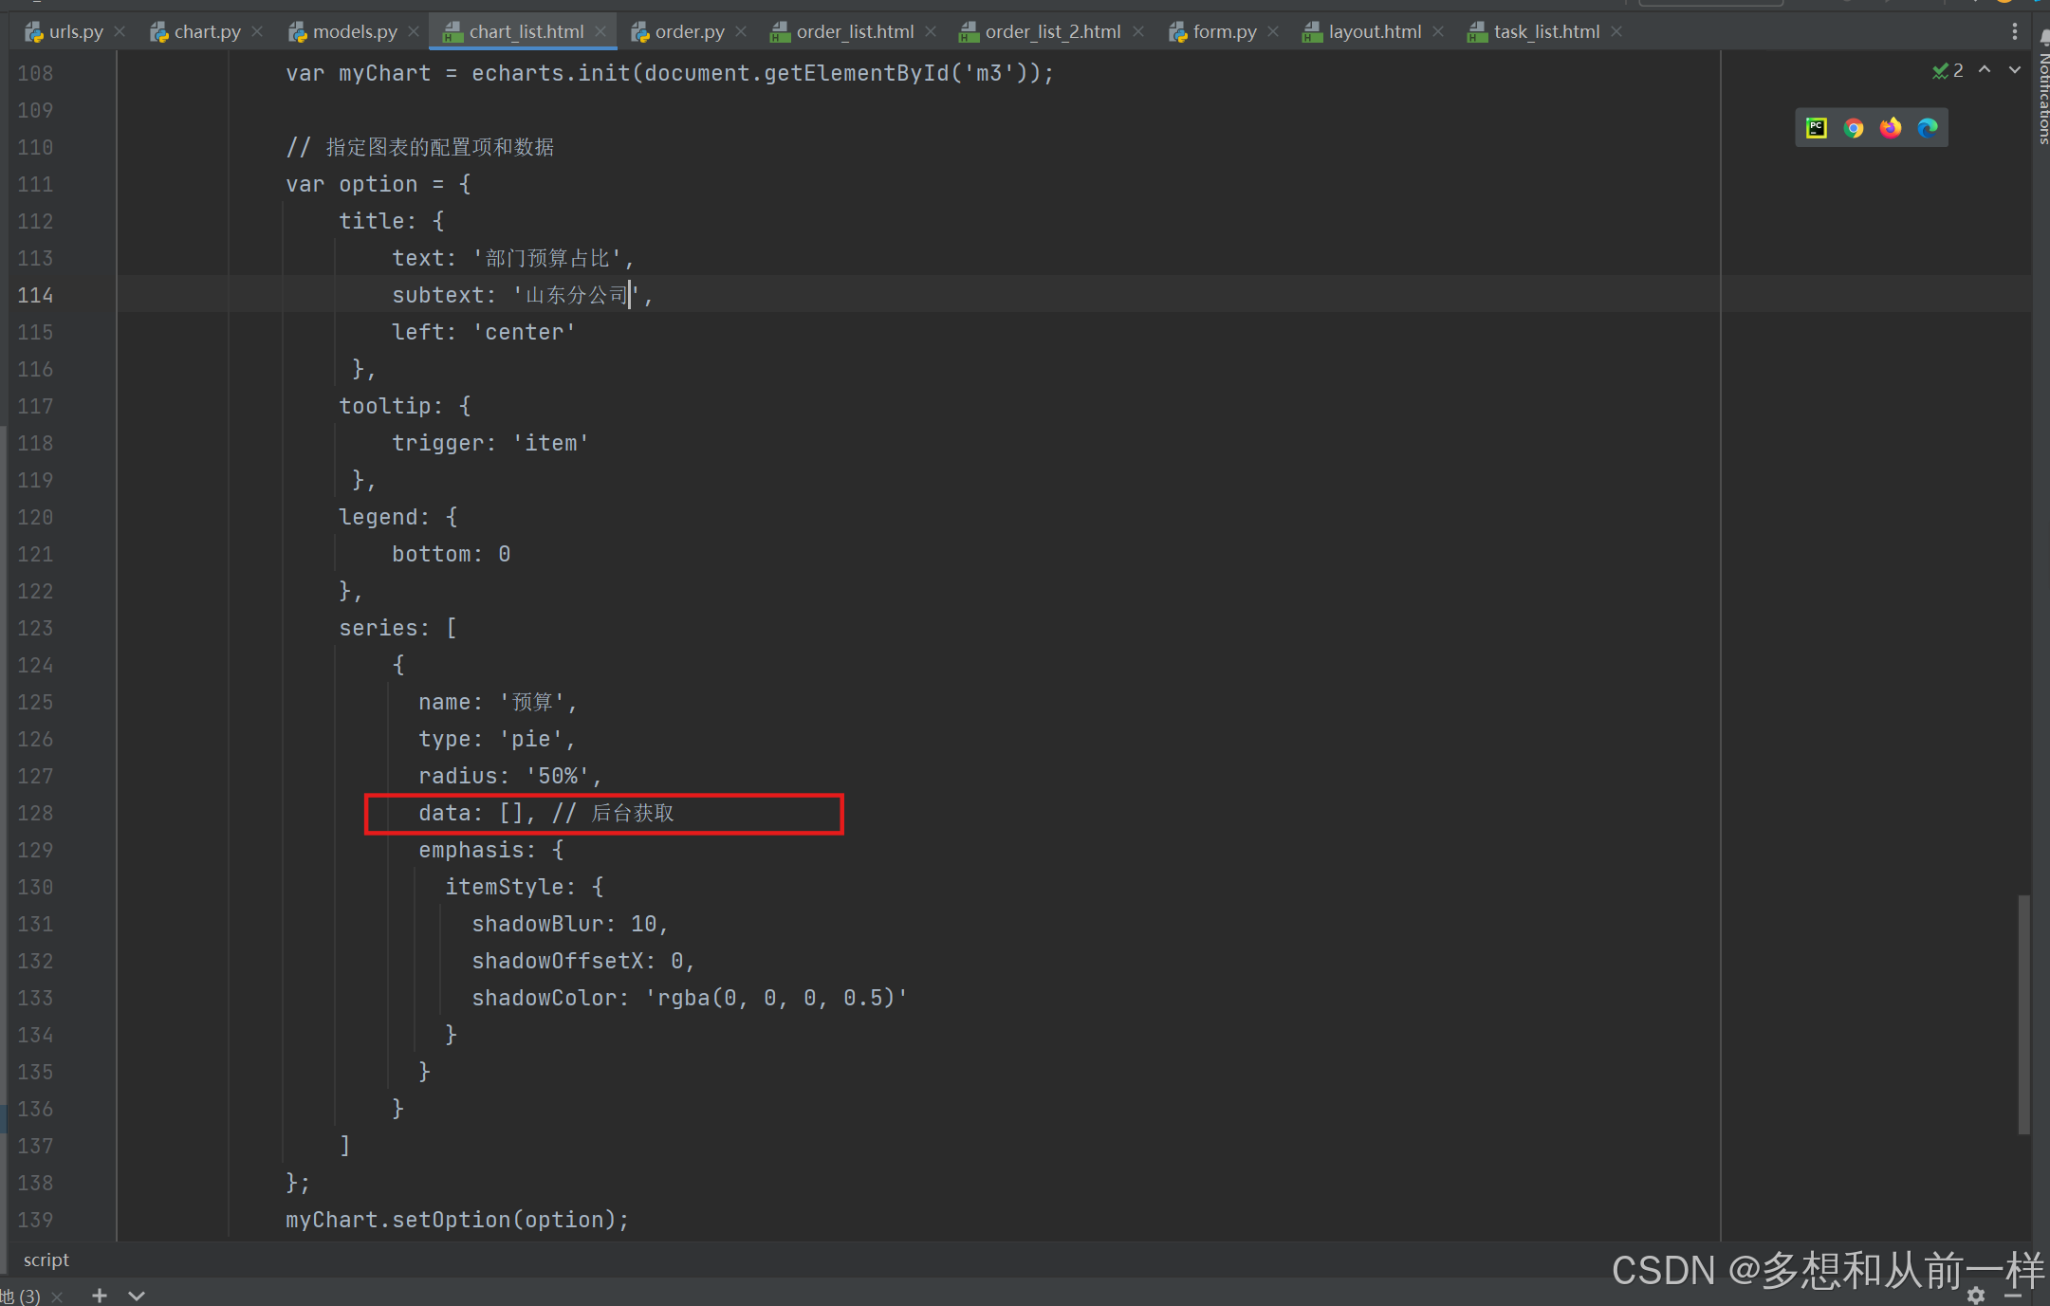Screen dimensions: 2050x1306
Task: Switch to the order_list_2.html tab
Action: click(x=1051, y=32)
